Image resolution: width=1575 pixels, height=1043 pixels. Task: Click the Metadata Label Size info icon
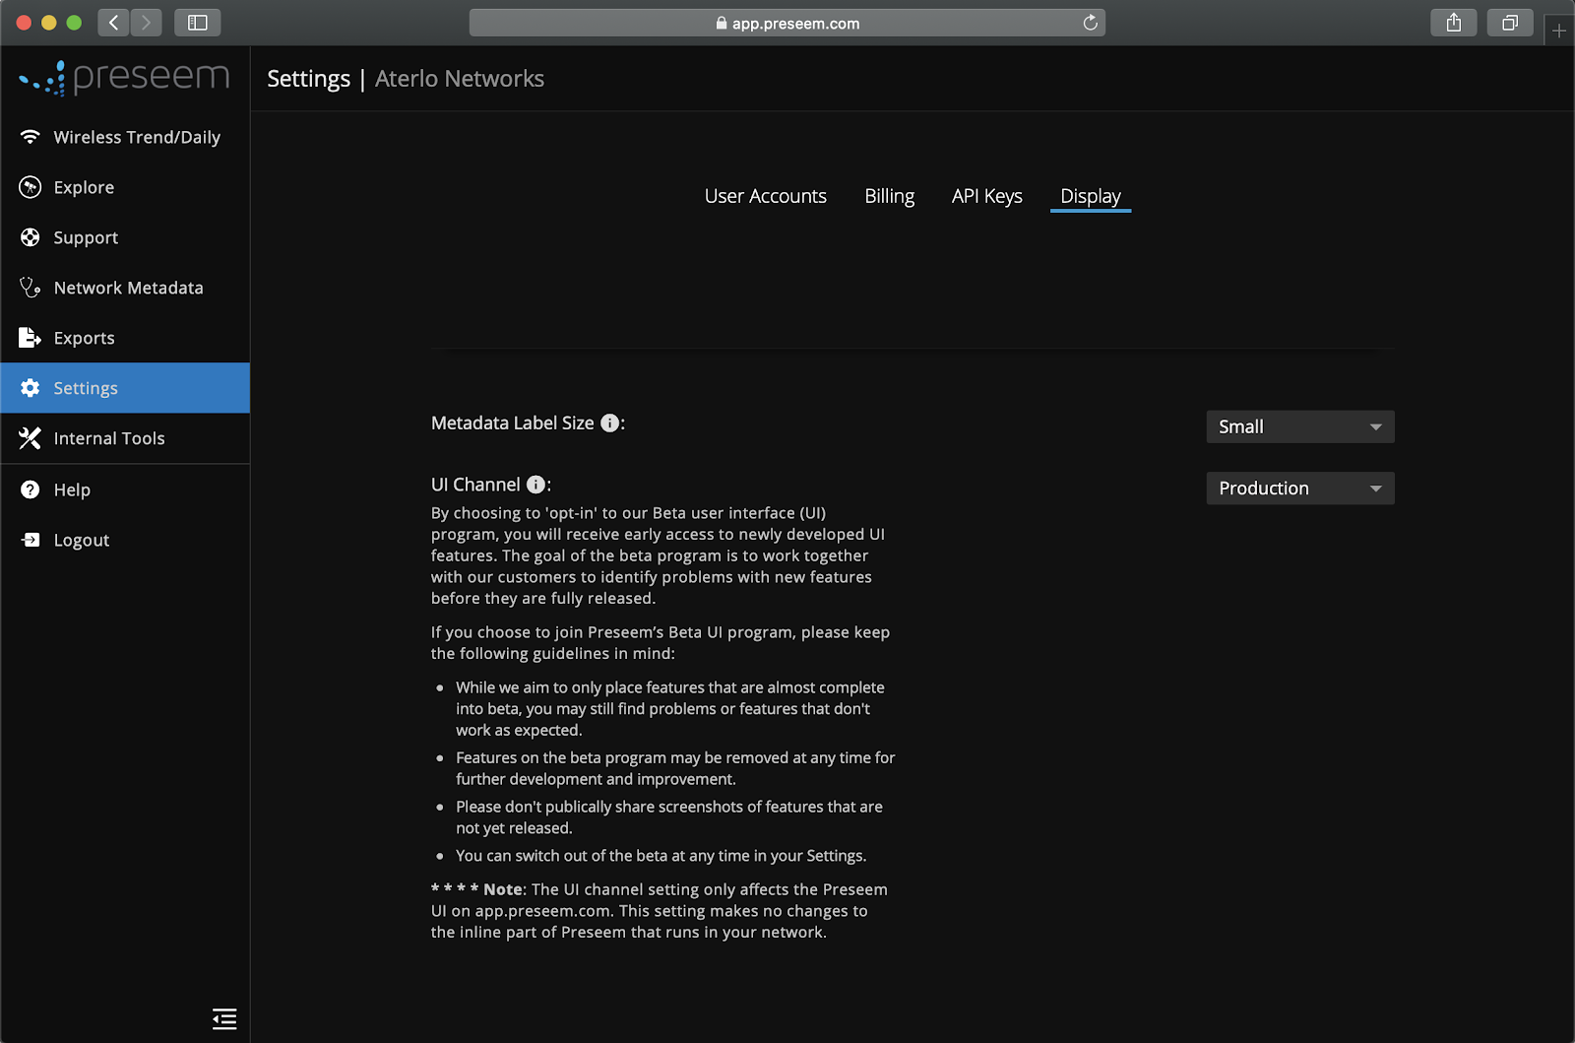(610, 423)
